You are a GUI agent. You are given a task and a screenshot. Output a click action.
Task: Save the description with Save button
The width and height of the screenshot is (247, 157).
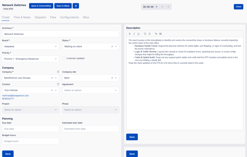click(x=132, y=137)
